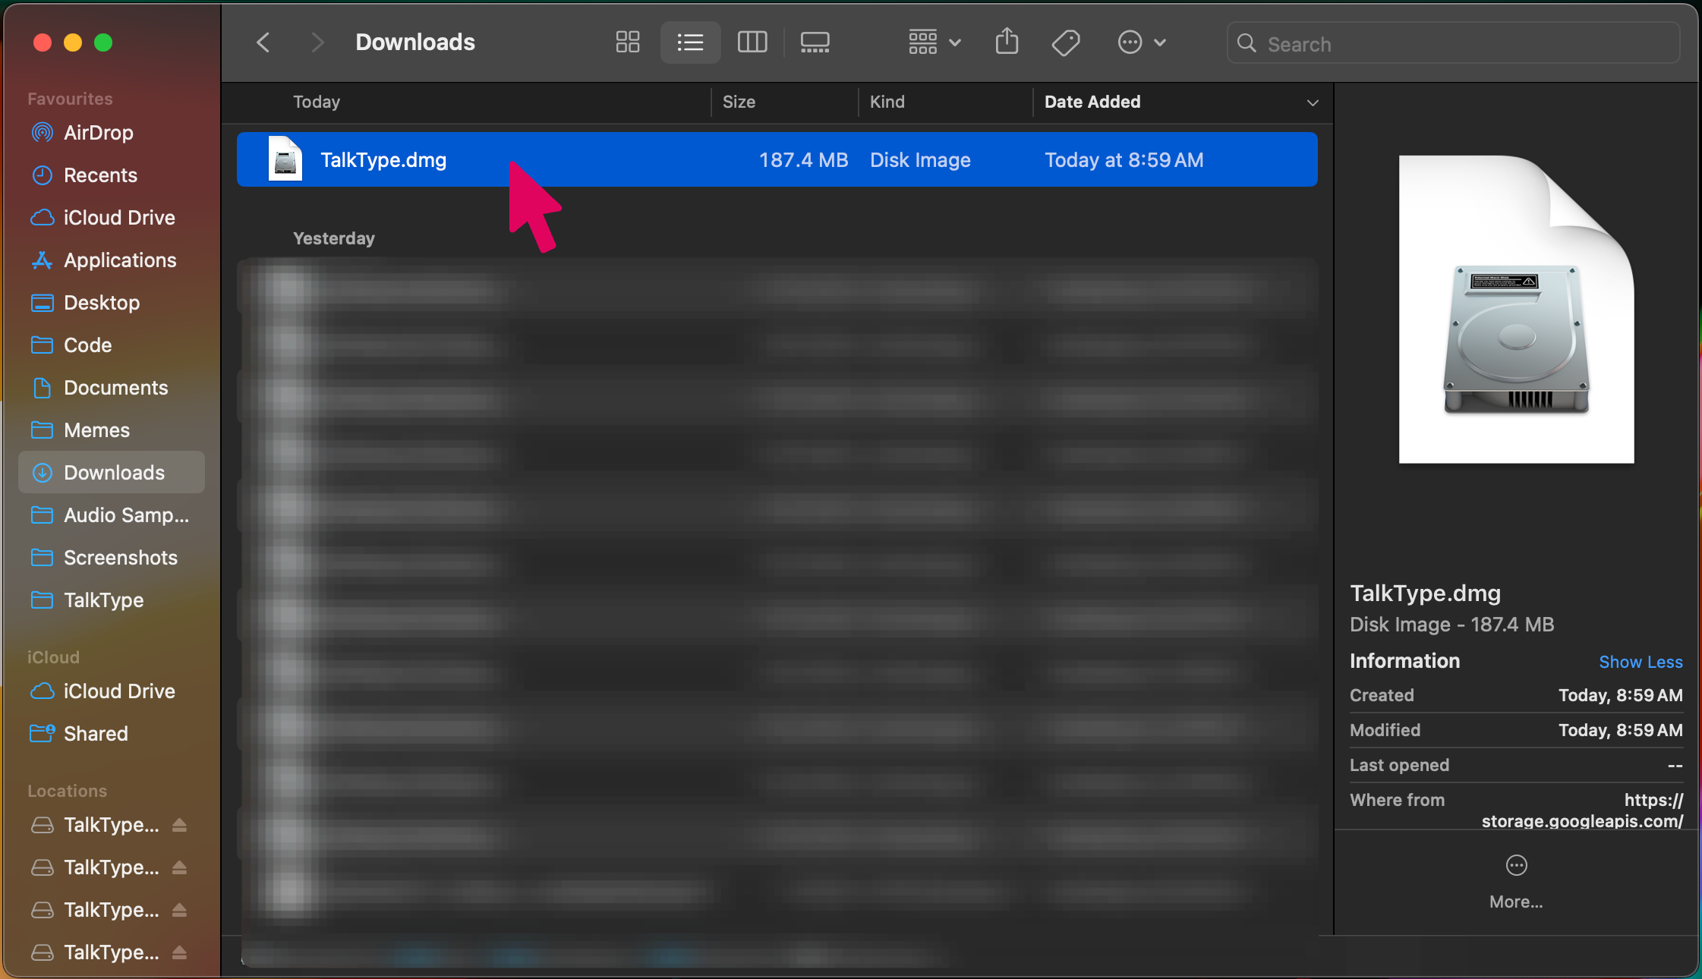1702x979 pixels.
Task: Open Documents in the sidebar
Action: tap(112, 388)
